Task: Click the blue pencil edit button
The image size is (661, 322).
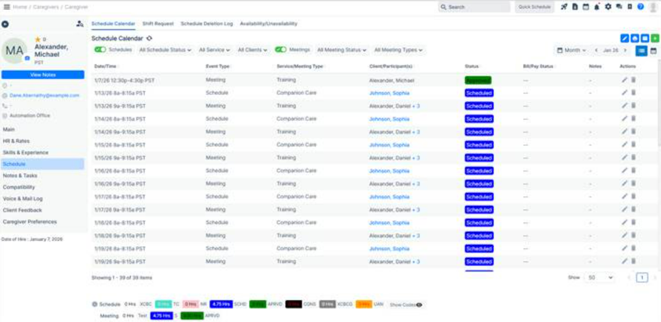Action: point(625,38)
